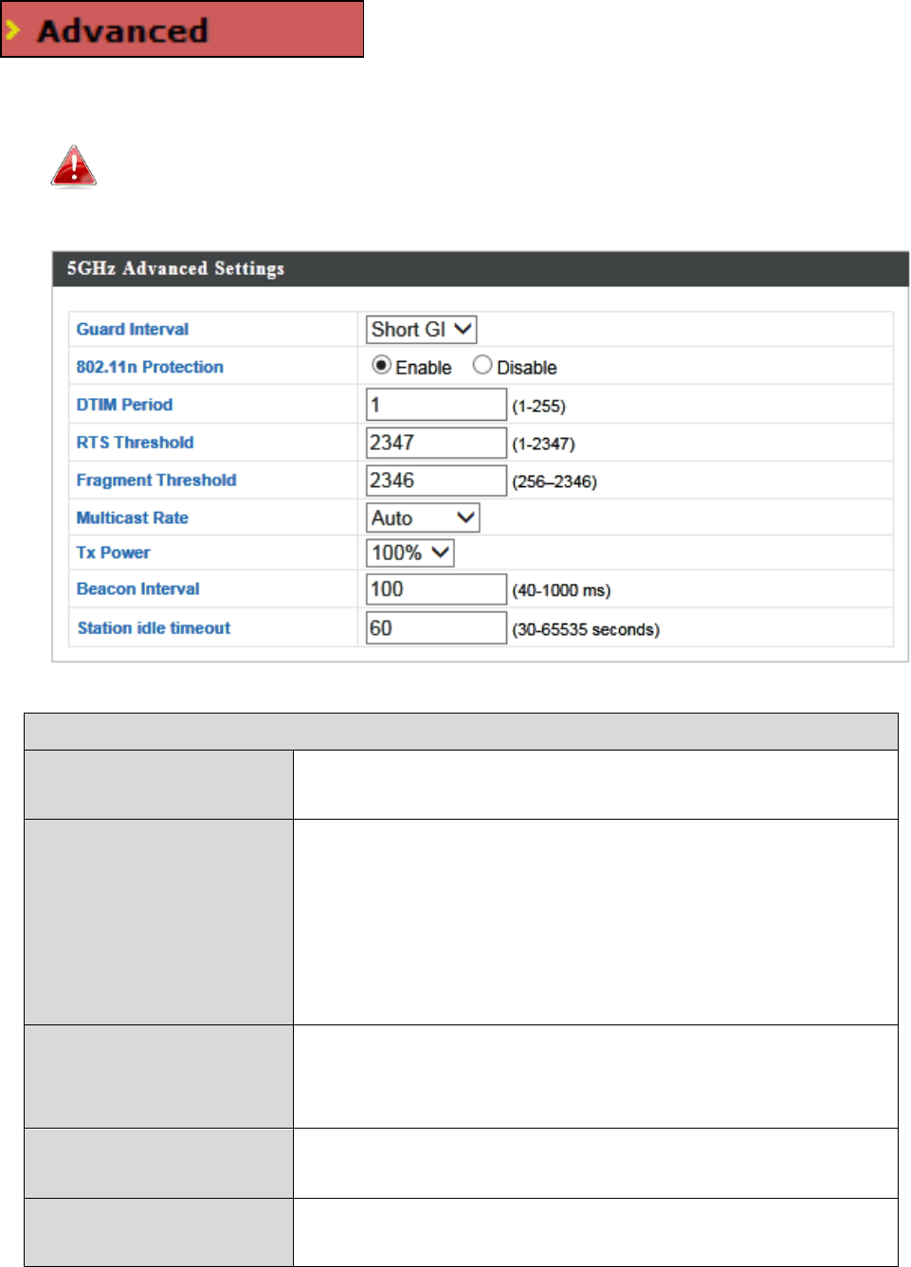This screenshot has height=1267, width=911.
Task: Open the Multicast Rate dropdown
Action: pos(423,517)
